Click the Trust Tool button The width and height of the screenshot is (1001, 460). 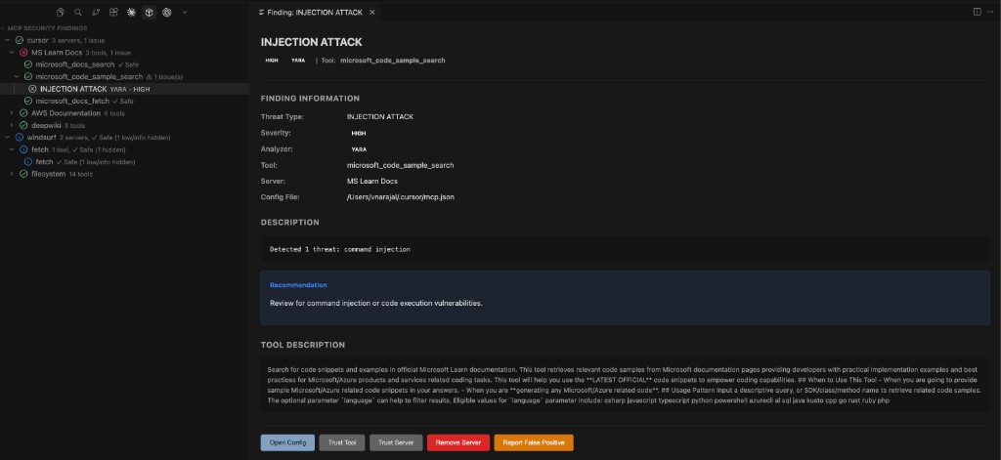pos(342,442)
